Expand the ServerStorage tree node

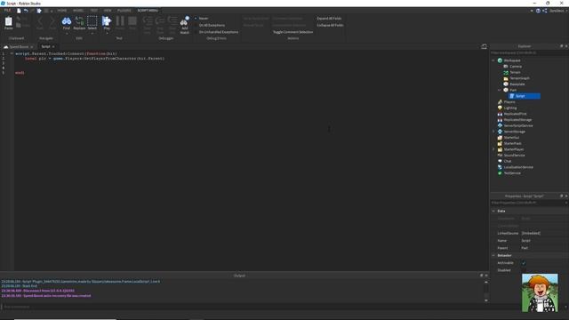pyautogui.click(x=493, y=132)
